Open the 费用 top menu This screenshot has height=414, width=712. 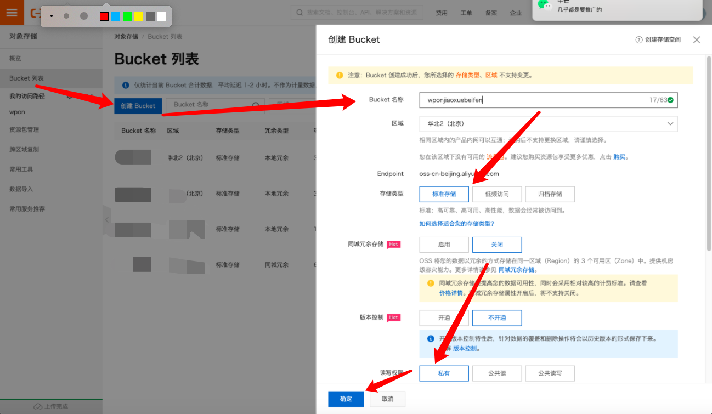[442, 13]
